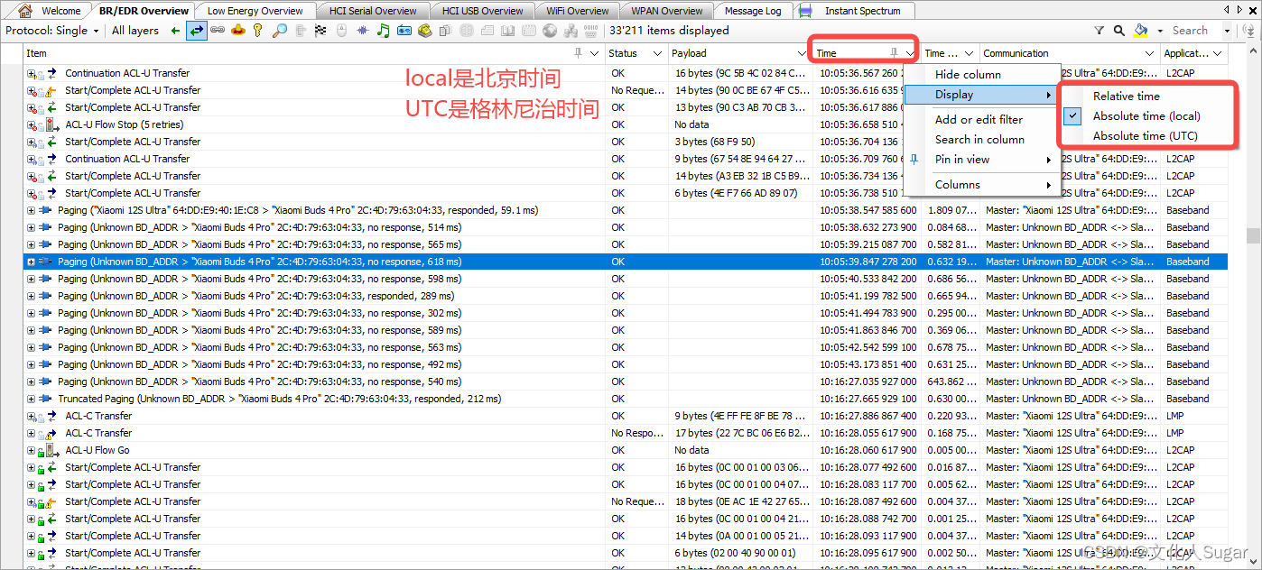Click the mouse toolbar icon

340,31
